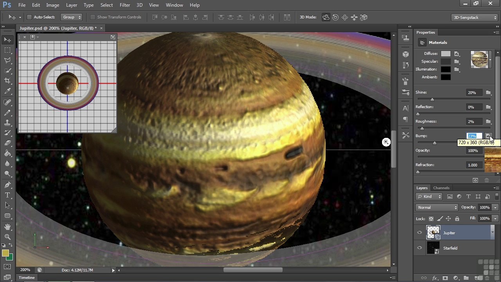Select the History Brush tool
Image resolution: width=501 pixels, height=282 pixels.
tap(7, 133)
